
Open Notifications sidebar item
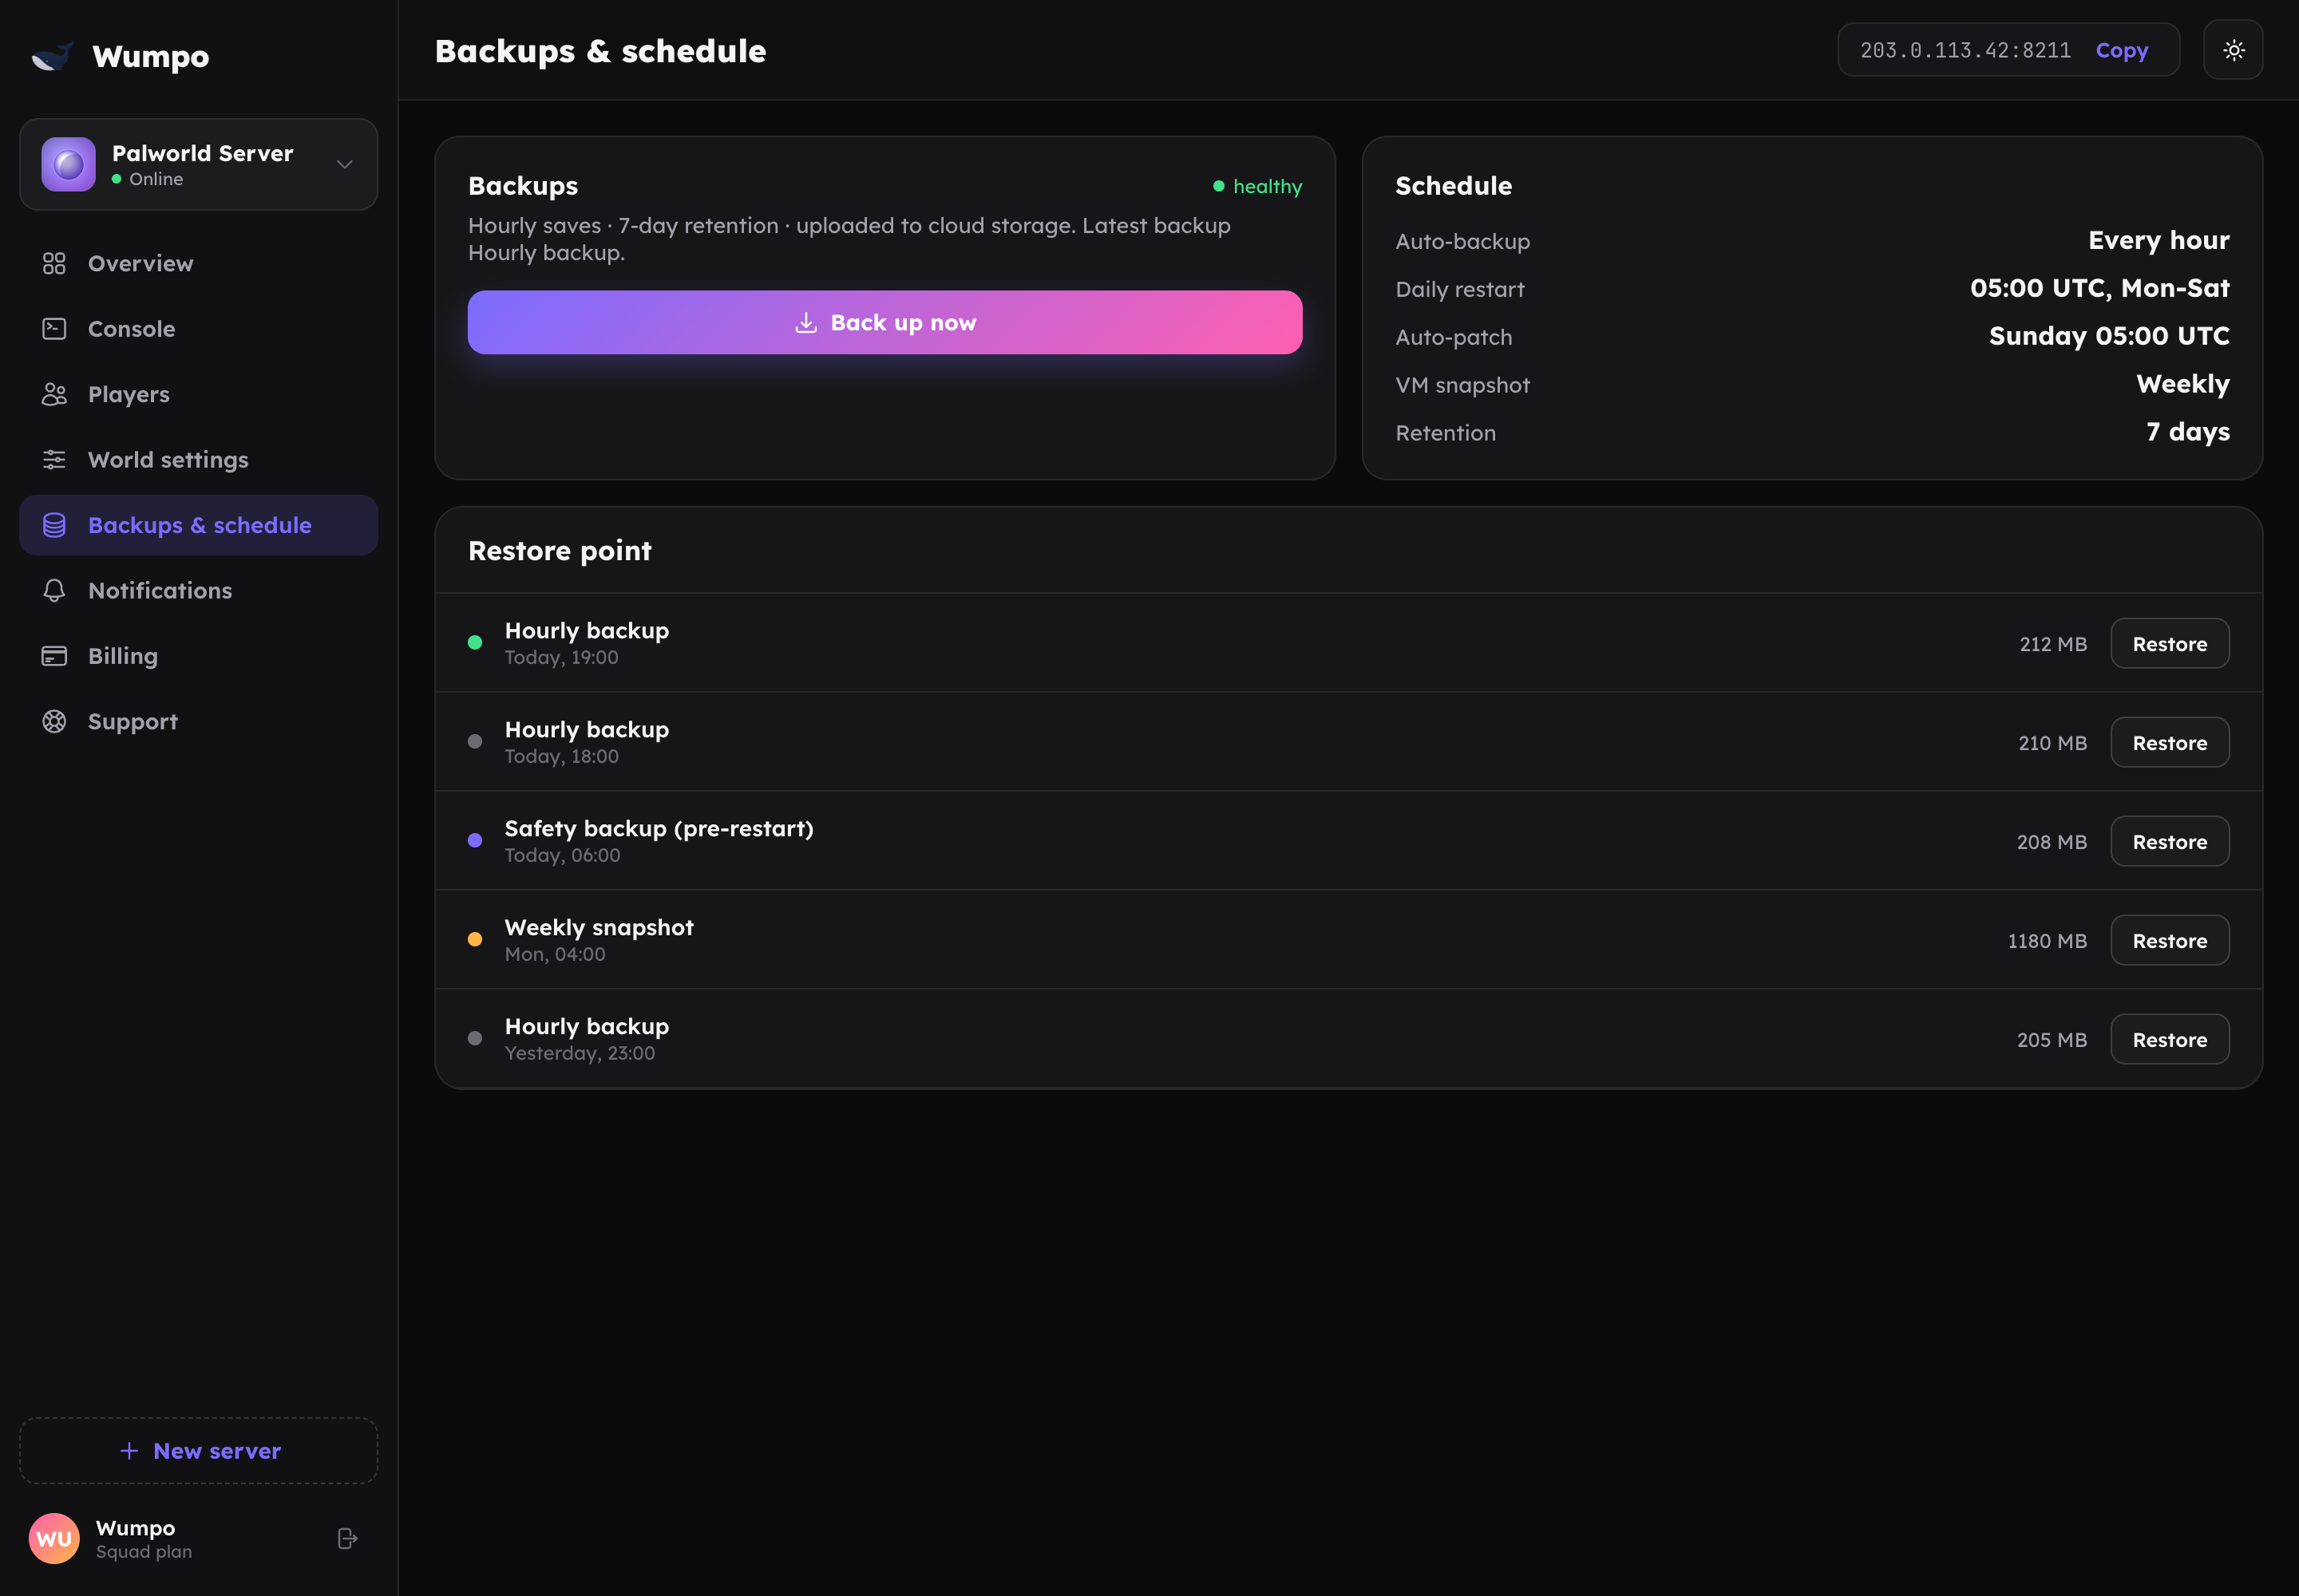pos(198,591)
